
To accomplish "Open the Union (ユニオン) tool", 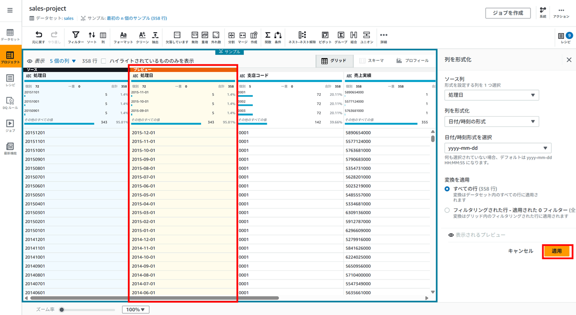I will tap(367, 37).
